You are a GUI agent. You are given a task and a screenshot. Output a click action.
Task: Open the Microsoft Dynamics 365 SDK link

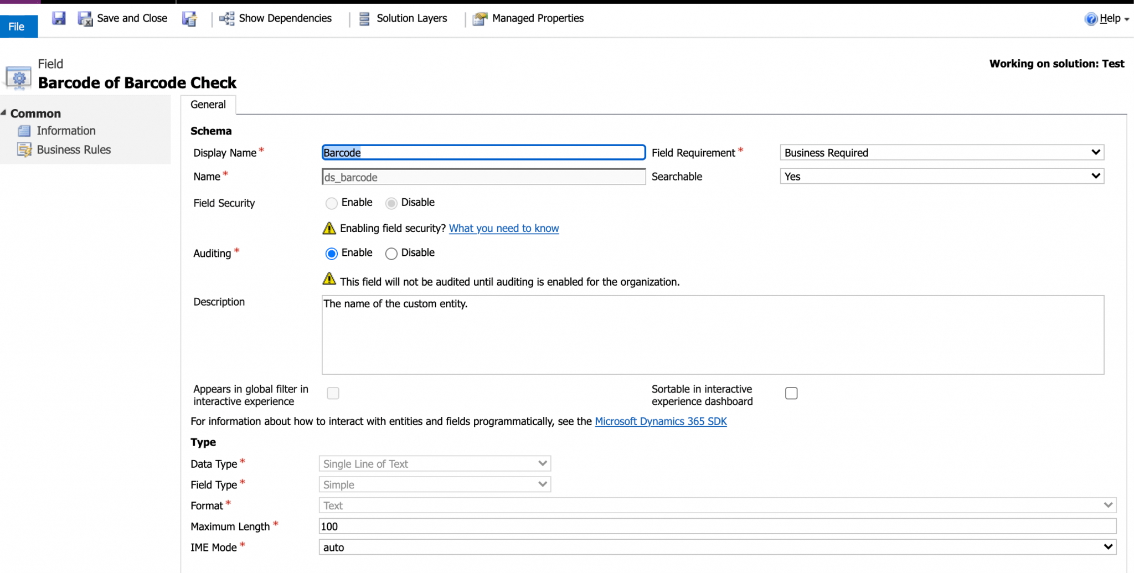[661, 421]
